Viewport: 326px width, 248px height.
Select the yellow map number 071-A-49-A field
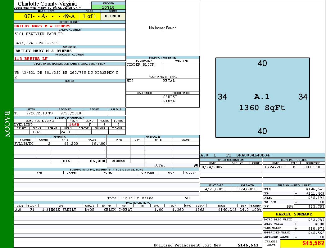point(46,16)
